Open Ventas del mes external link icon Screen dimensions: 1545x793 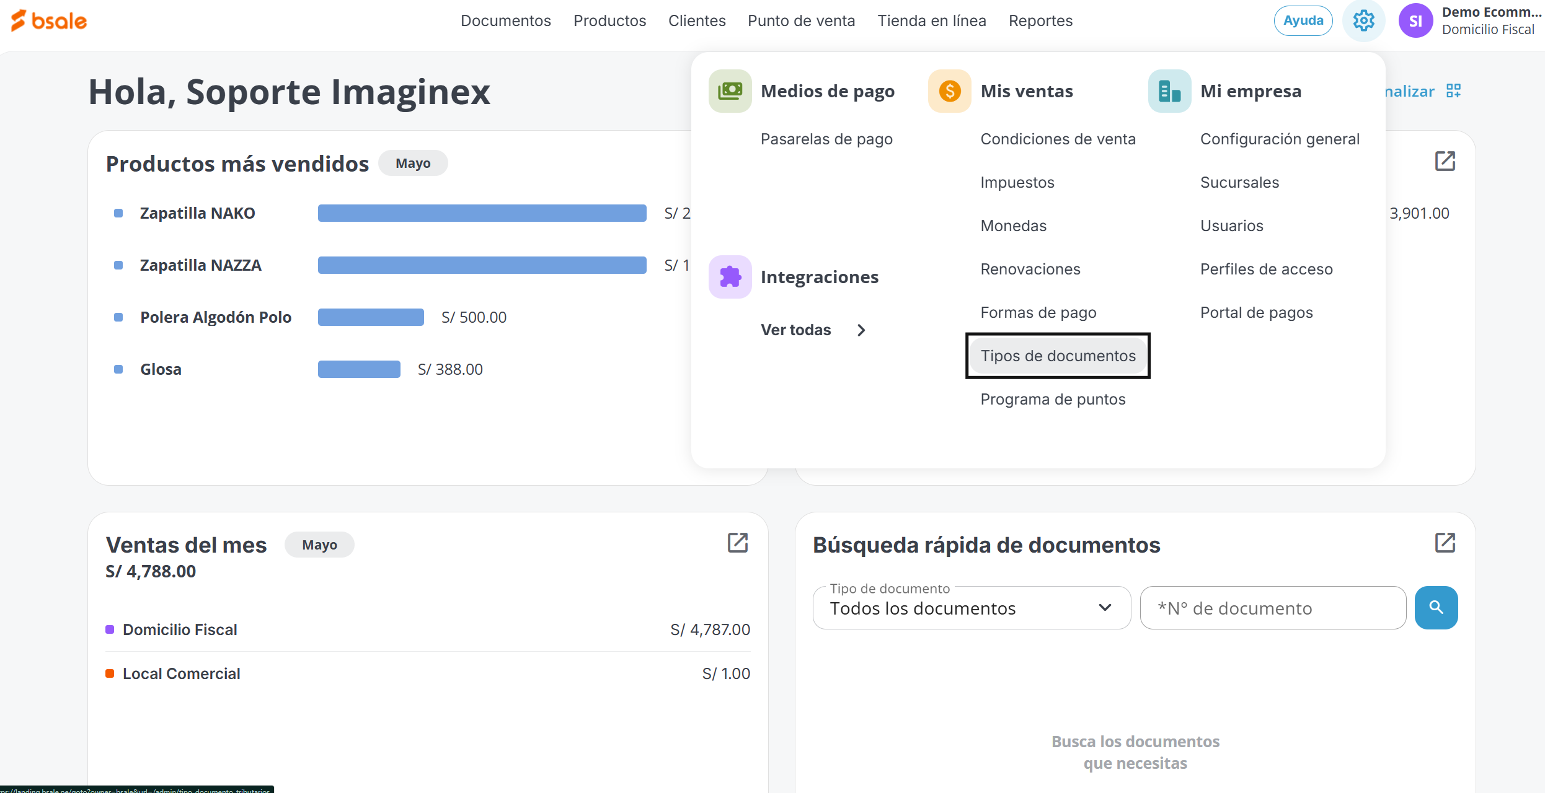click(737, 543)
